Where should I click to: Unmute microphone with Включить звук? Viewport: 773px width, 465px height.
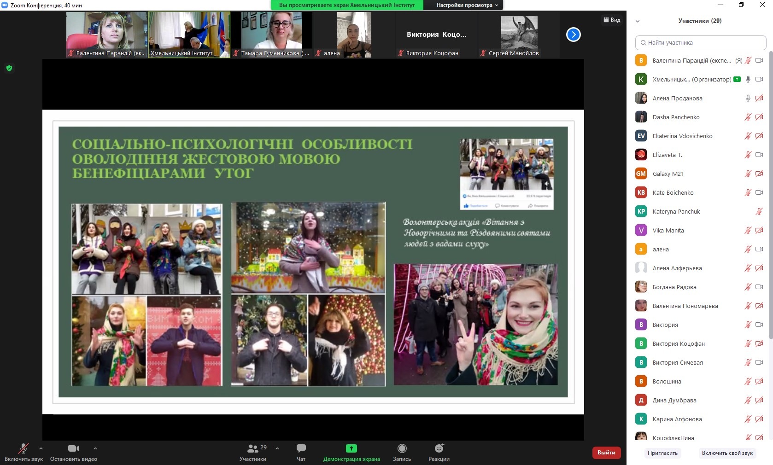click(23, 448)
